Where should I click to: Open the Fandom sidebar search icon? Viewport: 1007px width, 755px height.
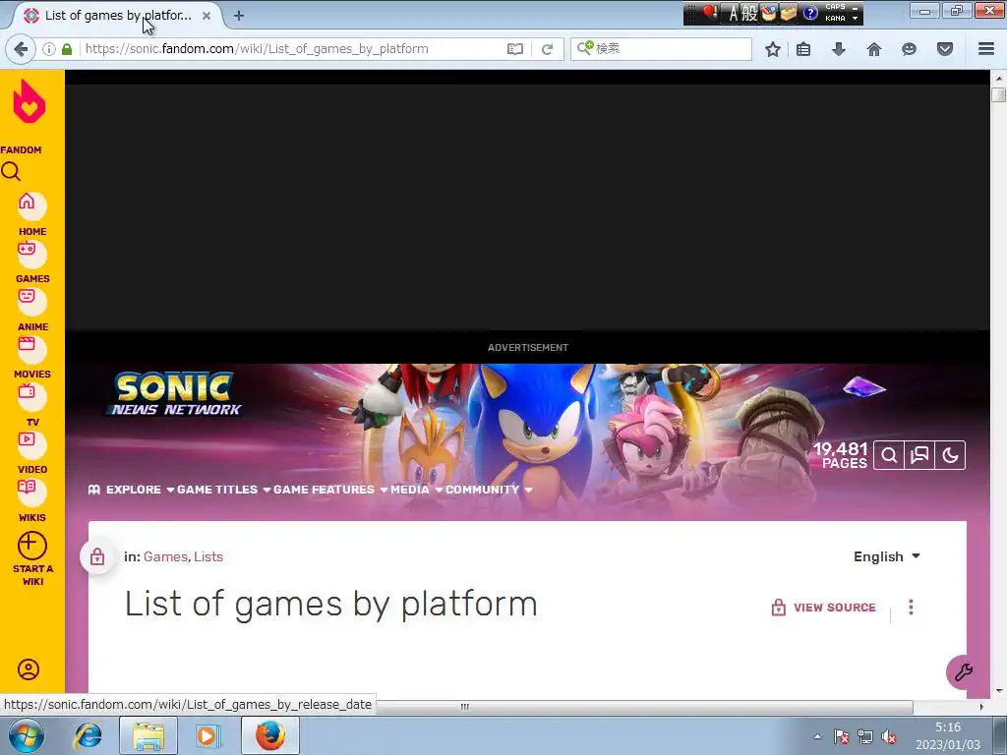[x=11, y=171]
